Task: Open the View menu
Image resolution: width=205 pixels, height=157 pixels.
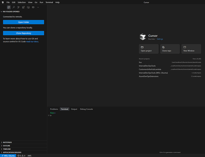Action: [x=30, y=2]
